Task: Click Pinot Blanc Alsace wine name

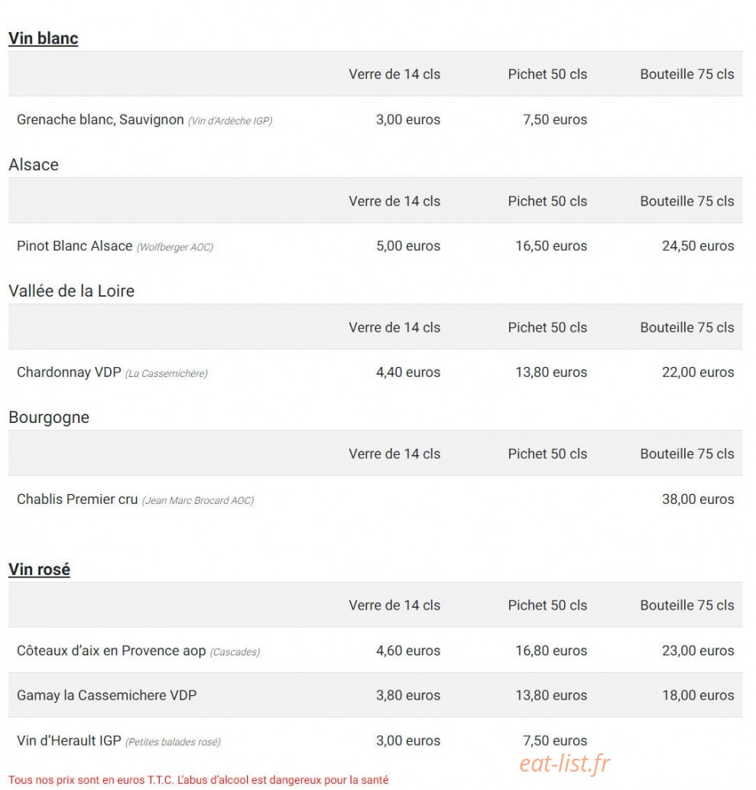Action: tap(75, 245)
